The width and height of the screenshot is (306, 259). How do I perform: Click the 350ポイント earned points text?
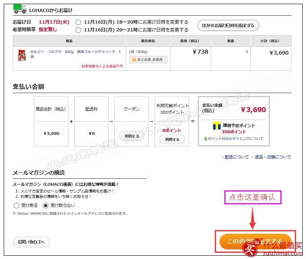click(234, 132)
